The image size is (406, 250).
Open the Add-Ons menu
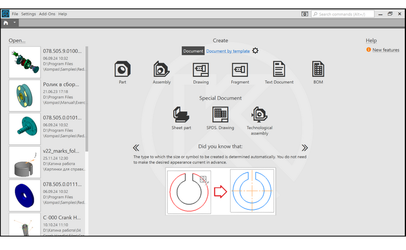46,14
